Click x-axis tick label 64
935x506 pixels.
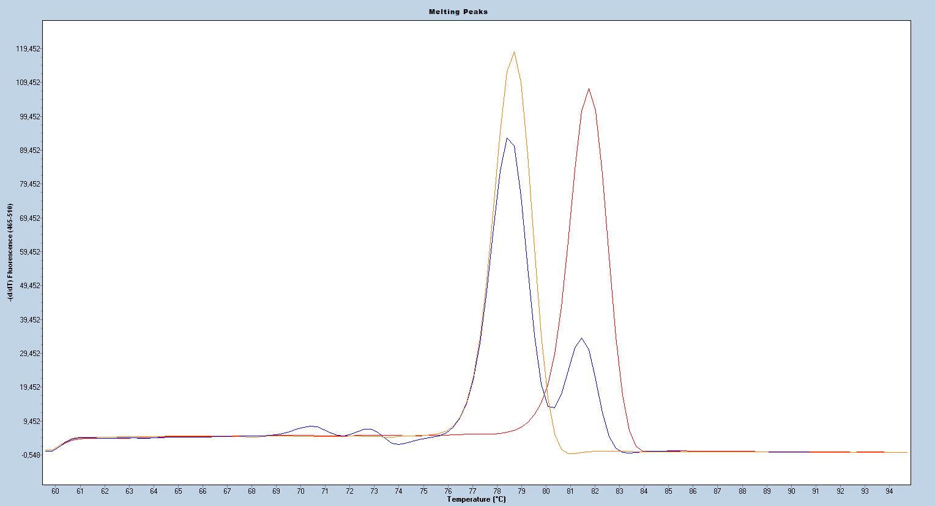(154, 491)
